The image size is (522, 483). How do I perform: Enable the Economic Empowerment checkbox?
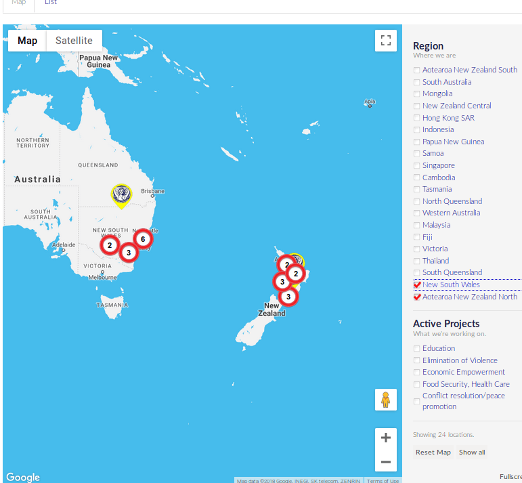[416, 372]
